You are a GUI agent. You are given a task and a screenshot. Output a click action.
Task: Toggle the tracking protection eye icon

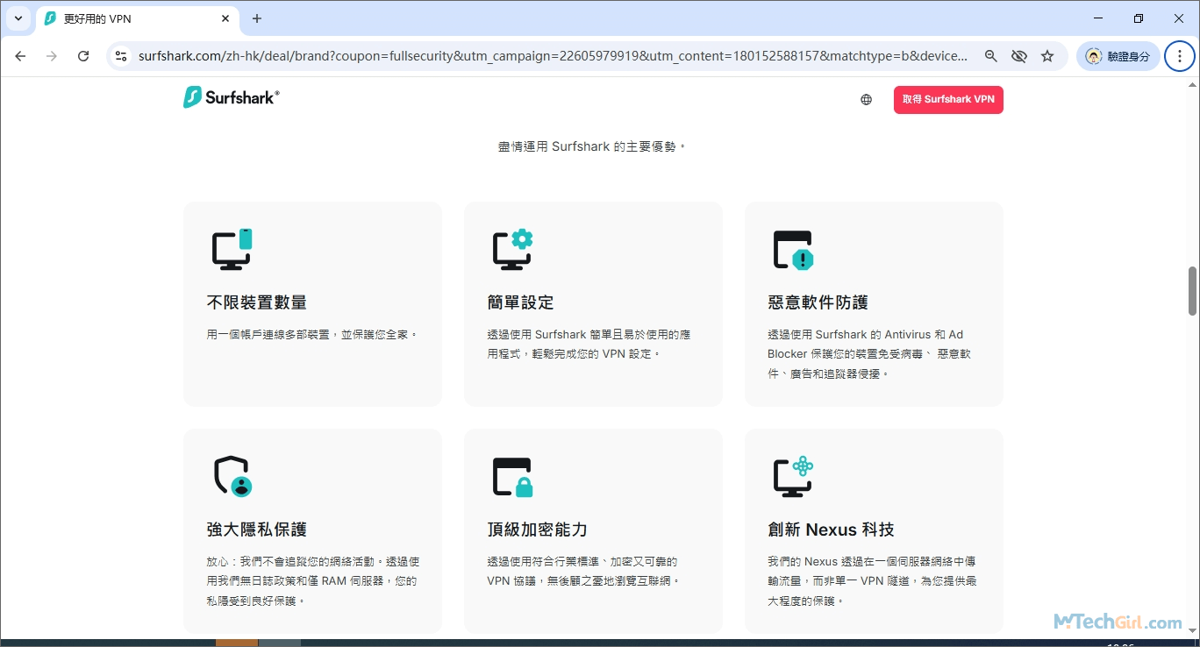[1018, 56]
